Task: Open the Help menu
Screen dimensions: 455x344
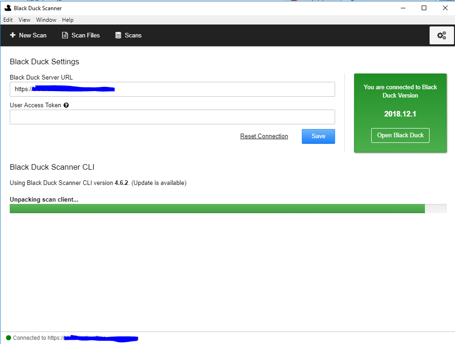Action: (x=68, y=20)
